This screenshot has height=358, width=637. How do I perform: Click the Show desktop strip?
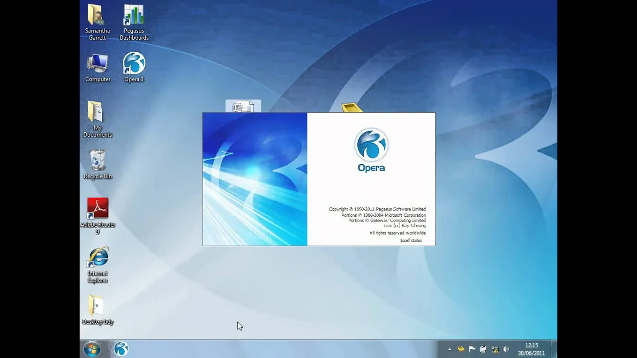[554, 349]
